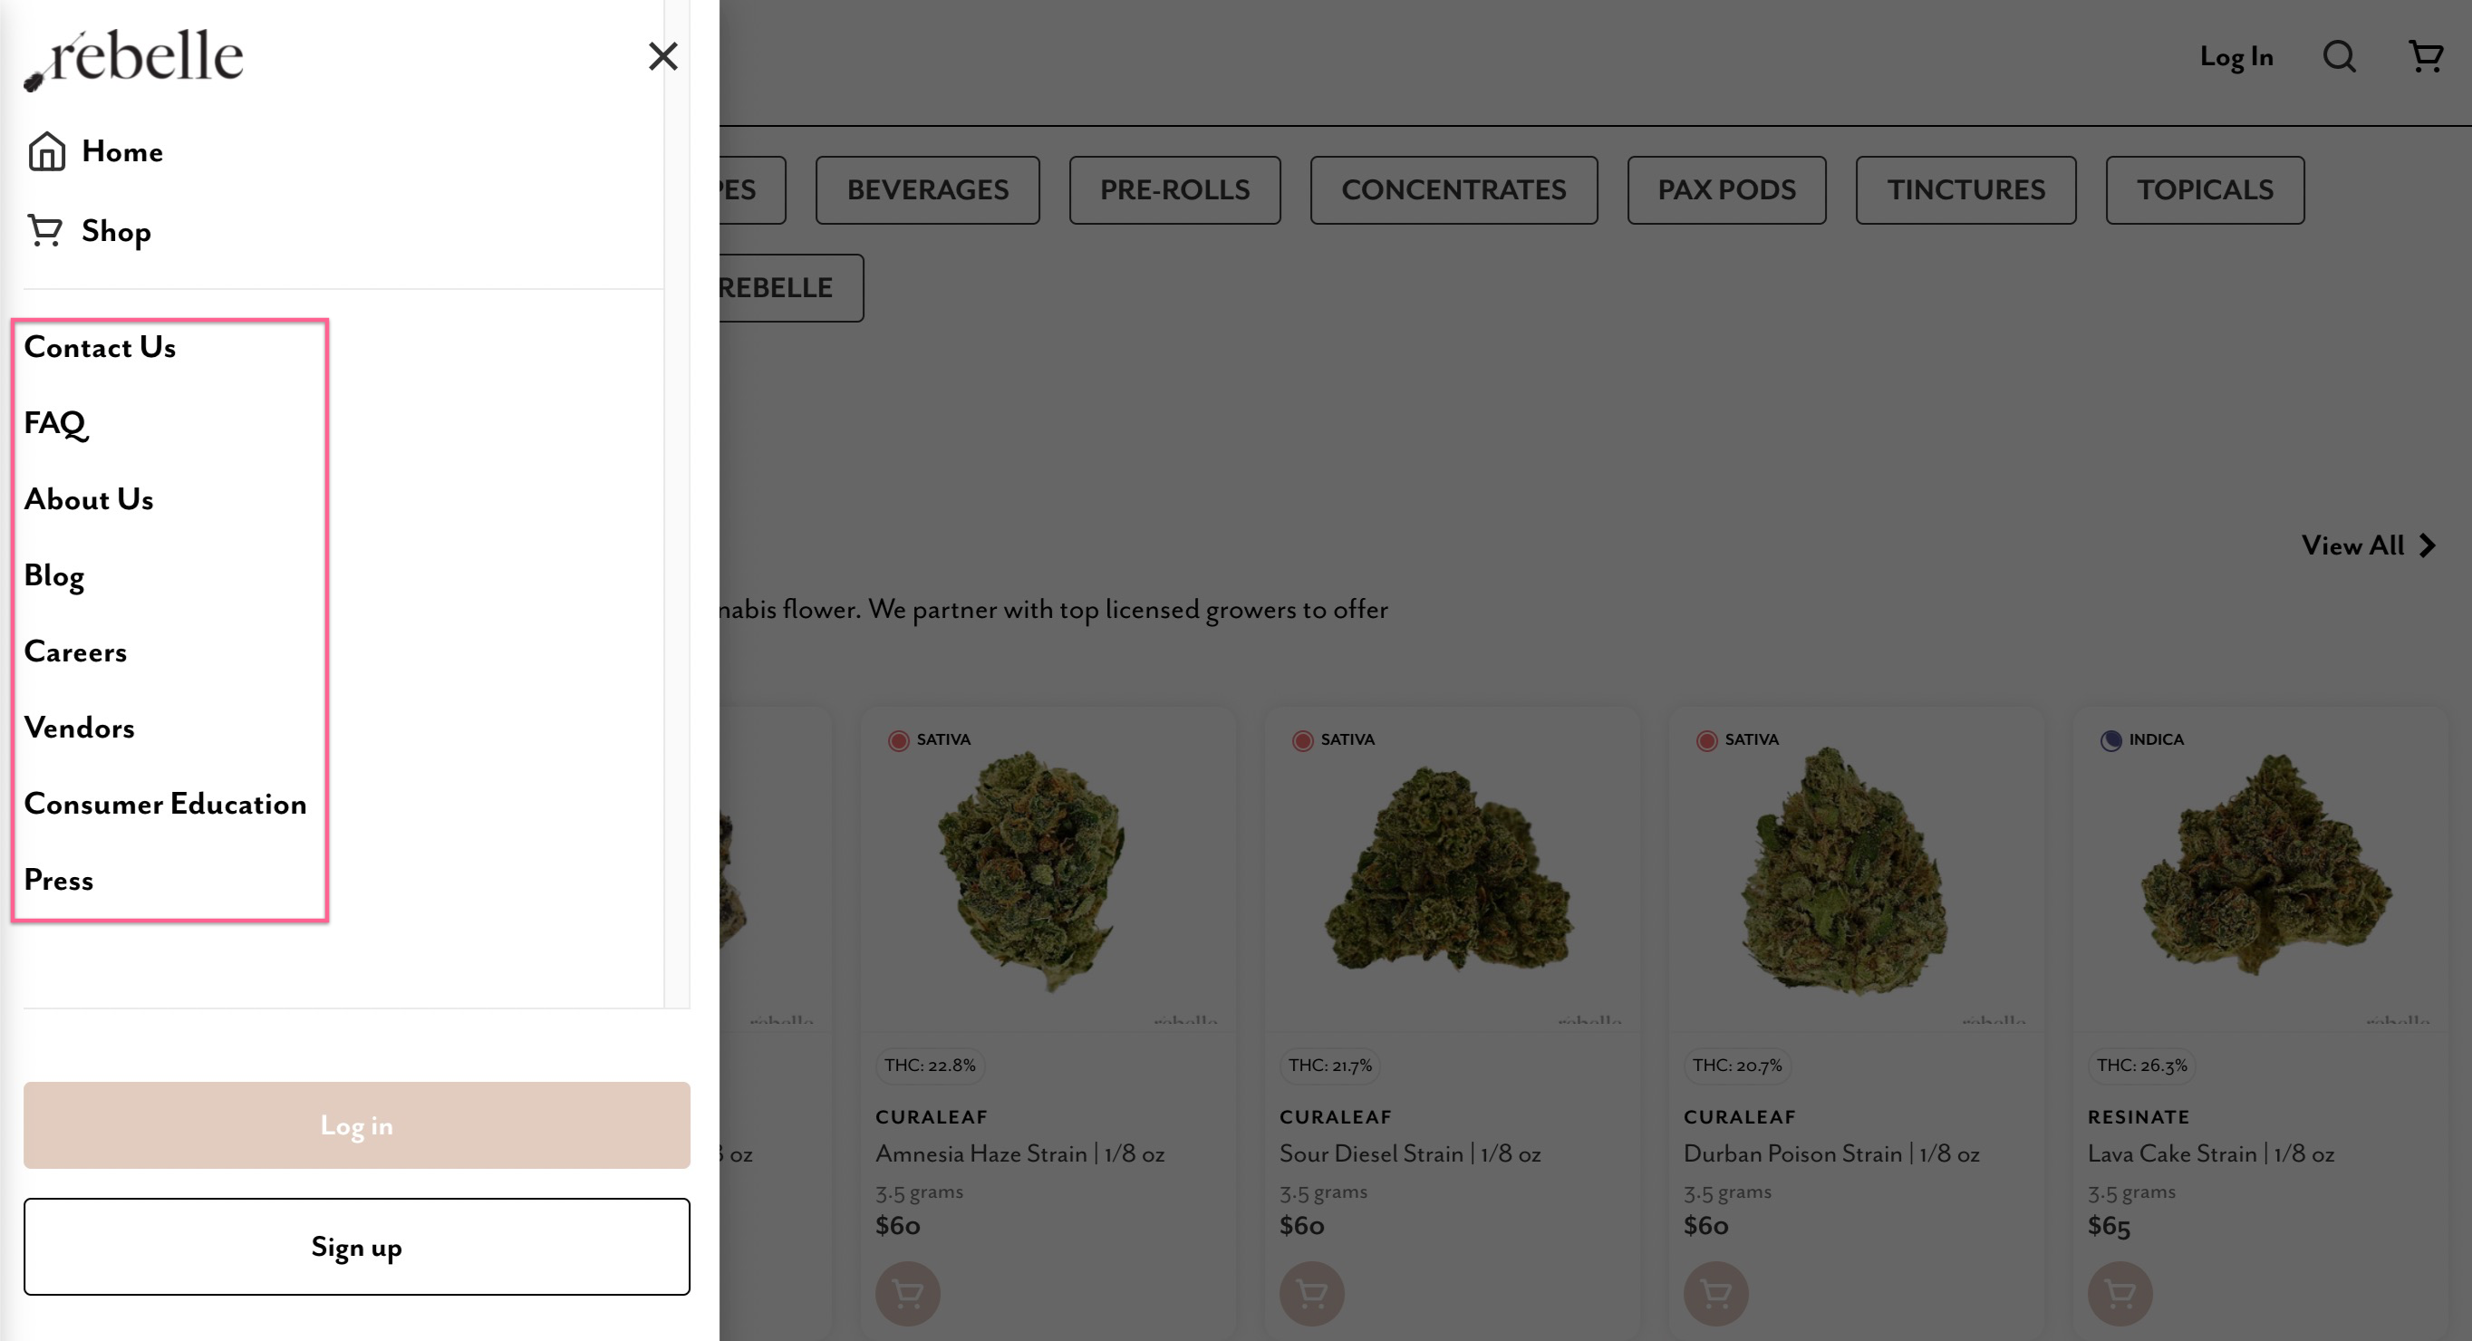Open the search magnifier icon
The width and height of the screenshot is (2472, 1341).
[x=2340, y=56]
